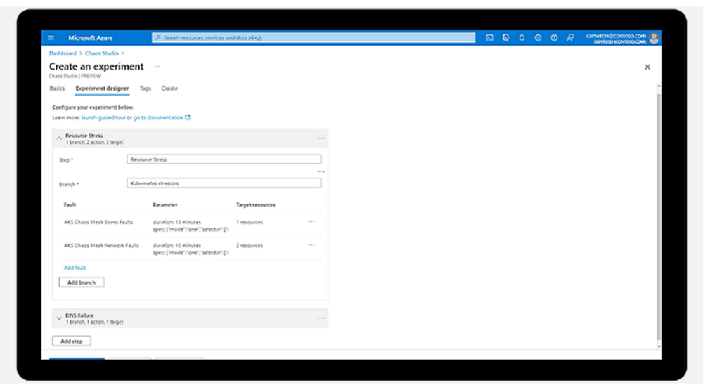
Task: Click the Add branch button
Action: 82,282
